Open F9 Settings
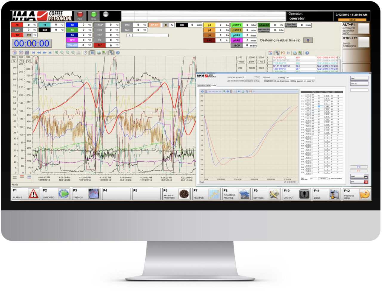Screen dimensions: 382x291 point(274,194)
